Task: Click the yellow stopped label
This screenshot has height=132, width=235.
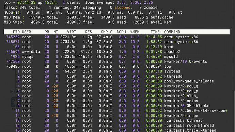Action: 123,8
